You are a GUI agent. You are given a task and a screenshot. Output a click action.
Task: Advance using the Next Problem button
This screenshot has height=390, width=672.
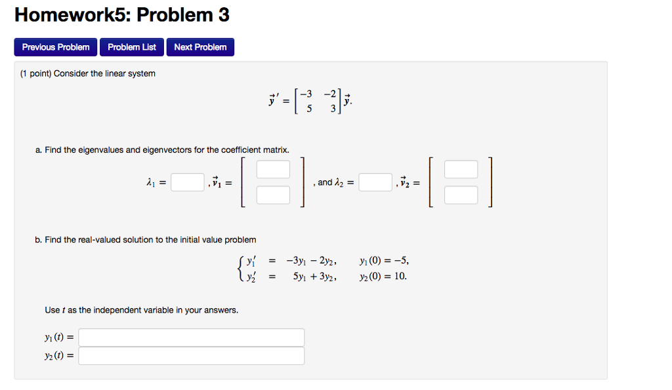(200, 47)
